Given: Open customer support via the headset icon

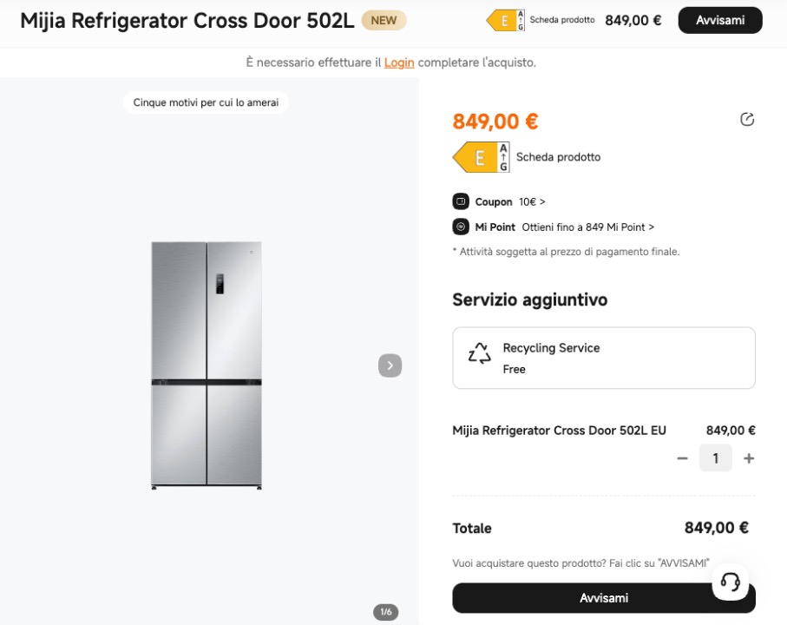Looking at the screenshot, I should 730,582.
